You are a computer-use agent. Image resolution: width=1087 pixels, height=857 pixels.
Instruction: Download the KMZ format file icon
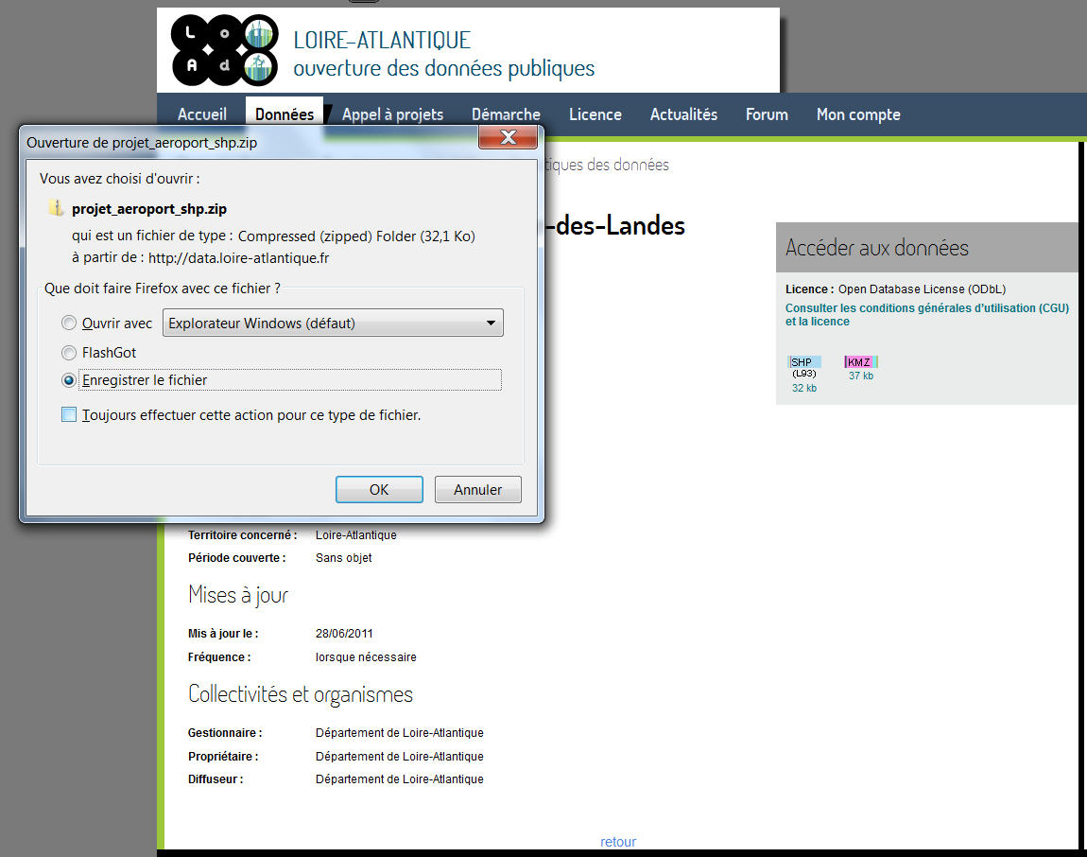(x=861, y=362)
